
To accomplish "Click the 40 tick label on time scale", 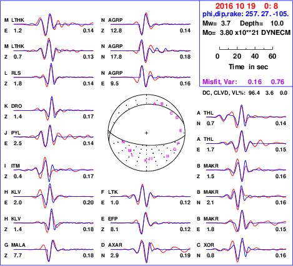I will 255,56.
